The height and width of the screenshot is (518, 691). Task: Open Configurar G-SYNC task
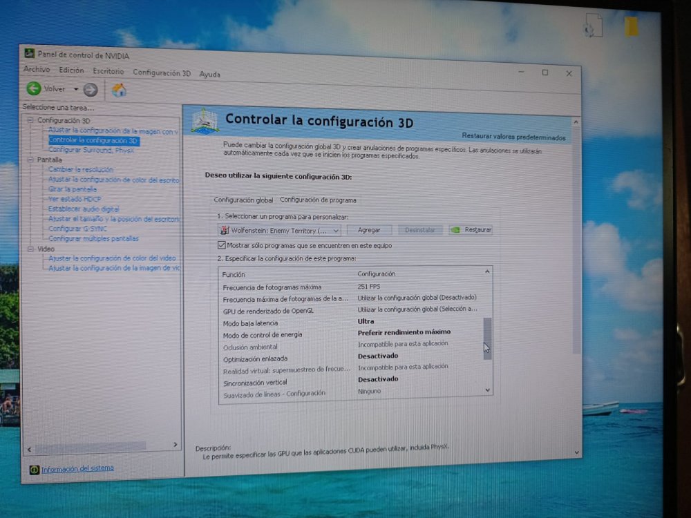click(x=77, y=229)
